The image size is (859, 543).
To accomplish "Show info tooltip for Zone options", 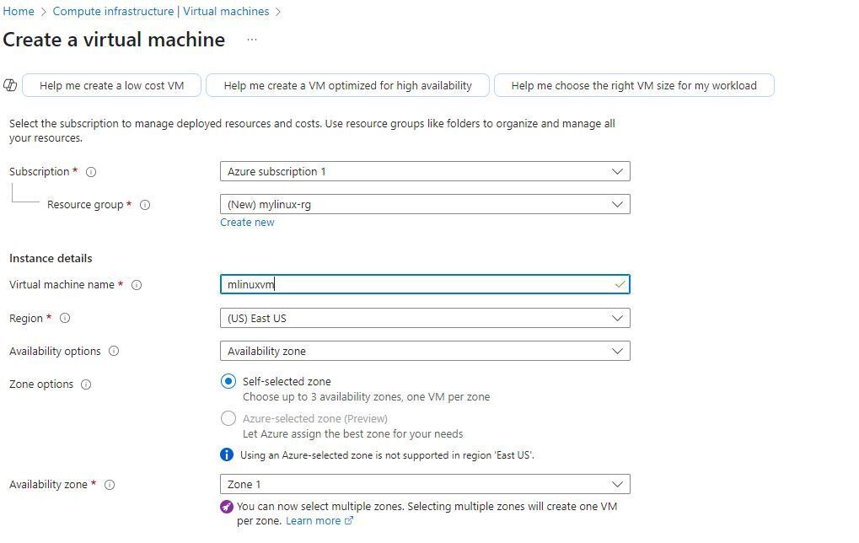I will tap(86, 384).
